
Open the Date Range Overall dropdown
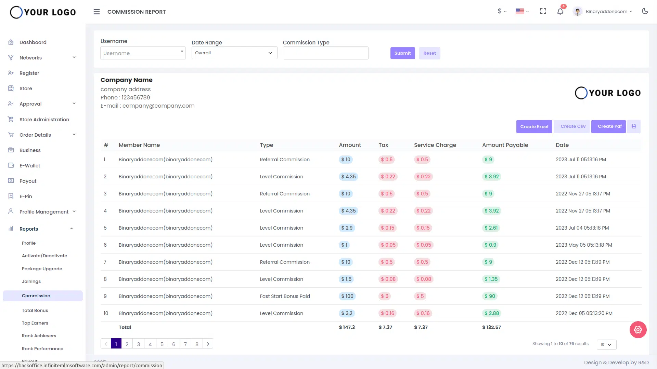pyautogui.click(x=234, y=53)
